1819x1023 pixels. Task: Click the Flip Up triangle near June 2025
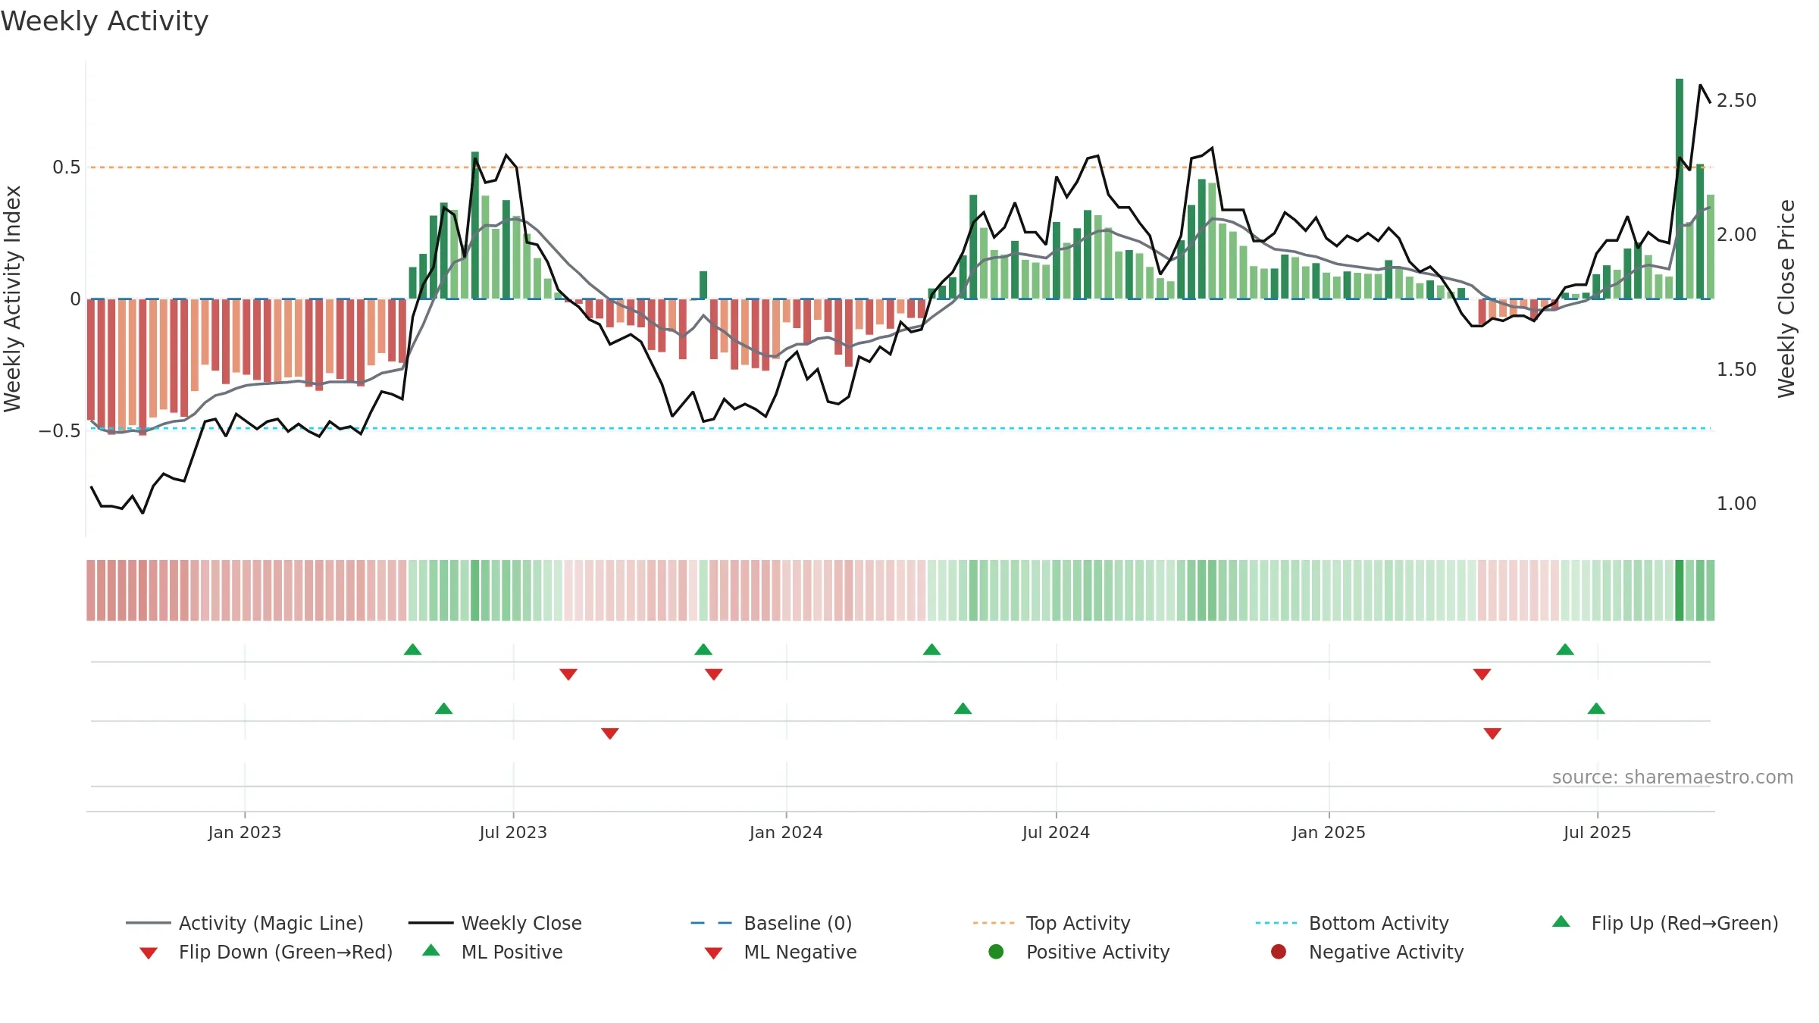click(1565, 649)
